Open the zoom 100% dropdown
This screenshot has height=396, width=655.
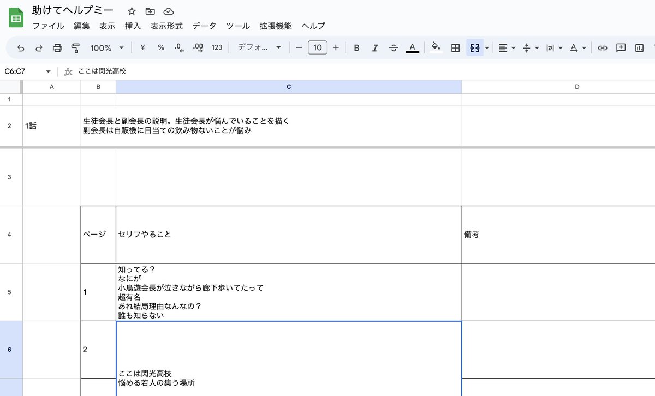point(106,48)
